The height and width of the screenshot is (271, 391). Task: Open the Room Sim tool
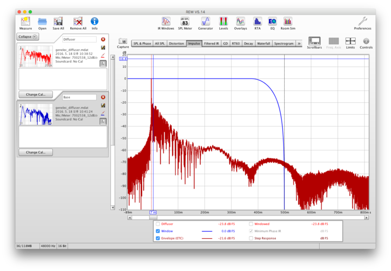click(287, 22)
